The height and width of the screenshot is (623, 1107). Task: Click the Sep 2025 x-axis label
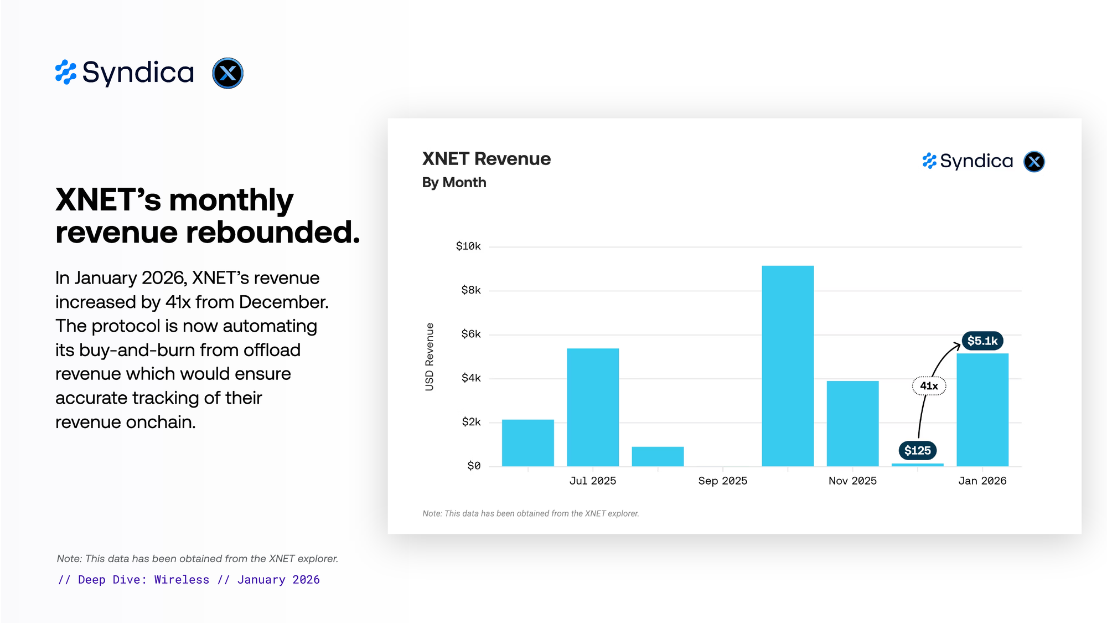pos(722,481)
